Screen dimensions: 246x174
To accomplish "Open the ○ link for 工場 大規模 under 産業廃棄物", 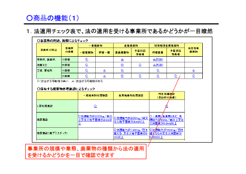I will click(122, 76).
